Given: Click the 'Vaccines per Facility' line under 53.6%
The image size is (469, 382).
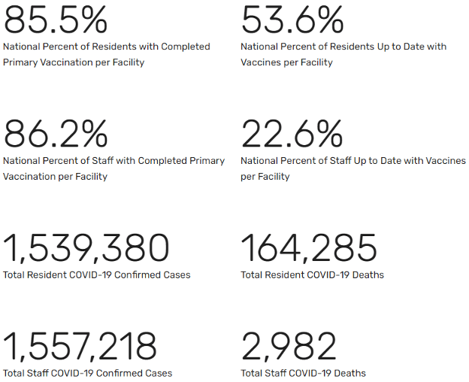Looking at the screenshot, I should click(x=286, y=62).
